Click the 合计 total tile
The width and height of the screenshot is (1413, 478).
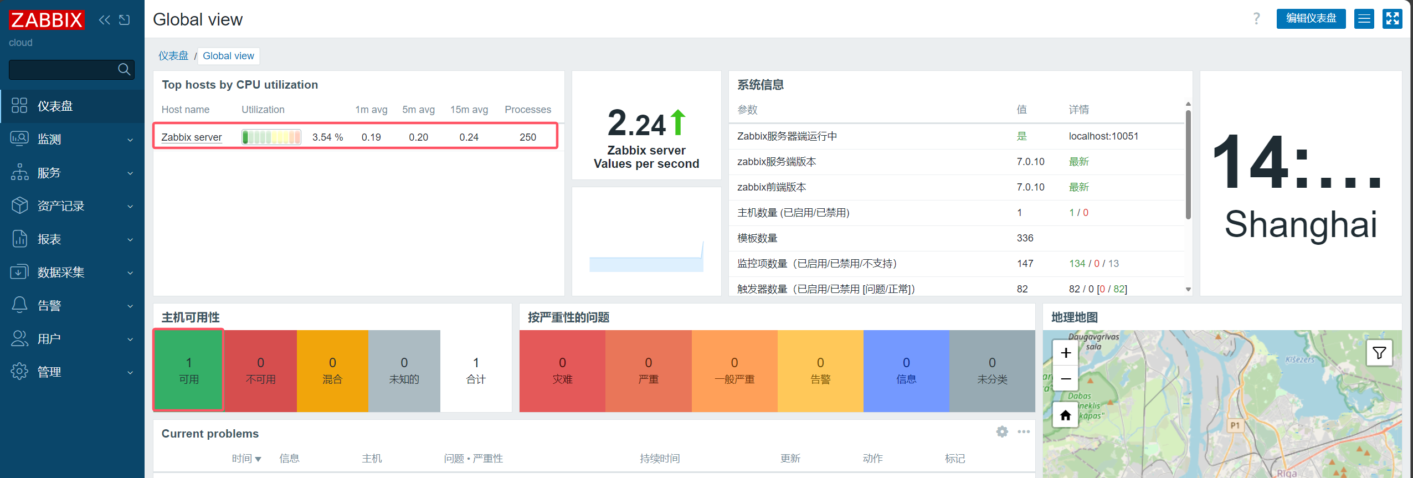coord(476,371)
